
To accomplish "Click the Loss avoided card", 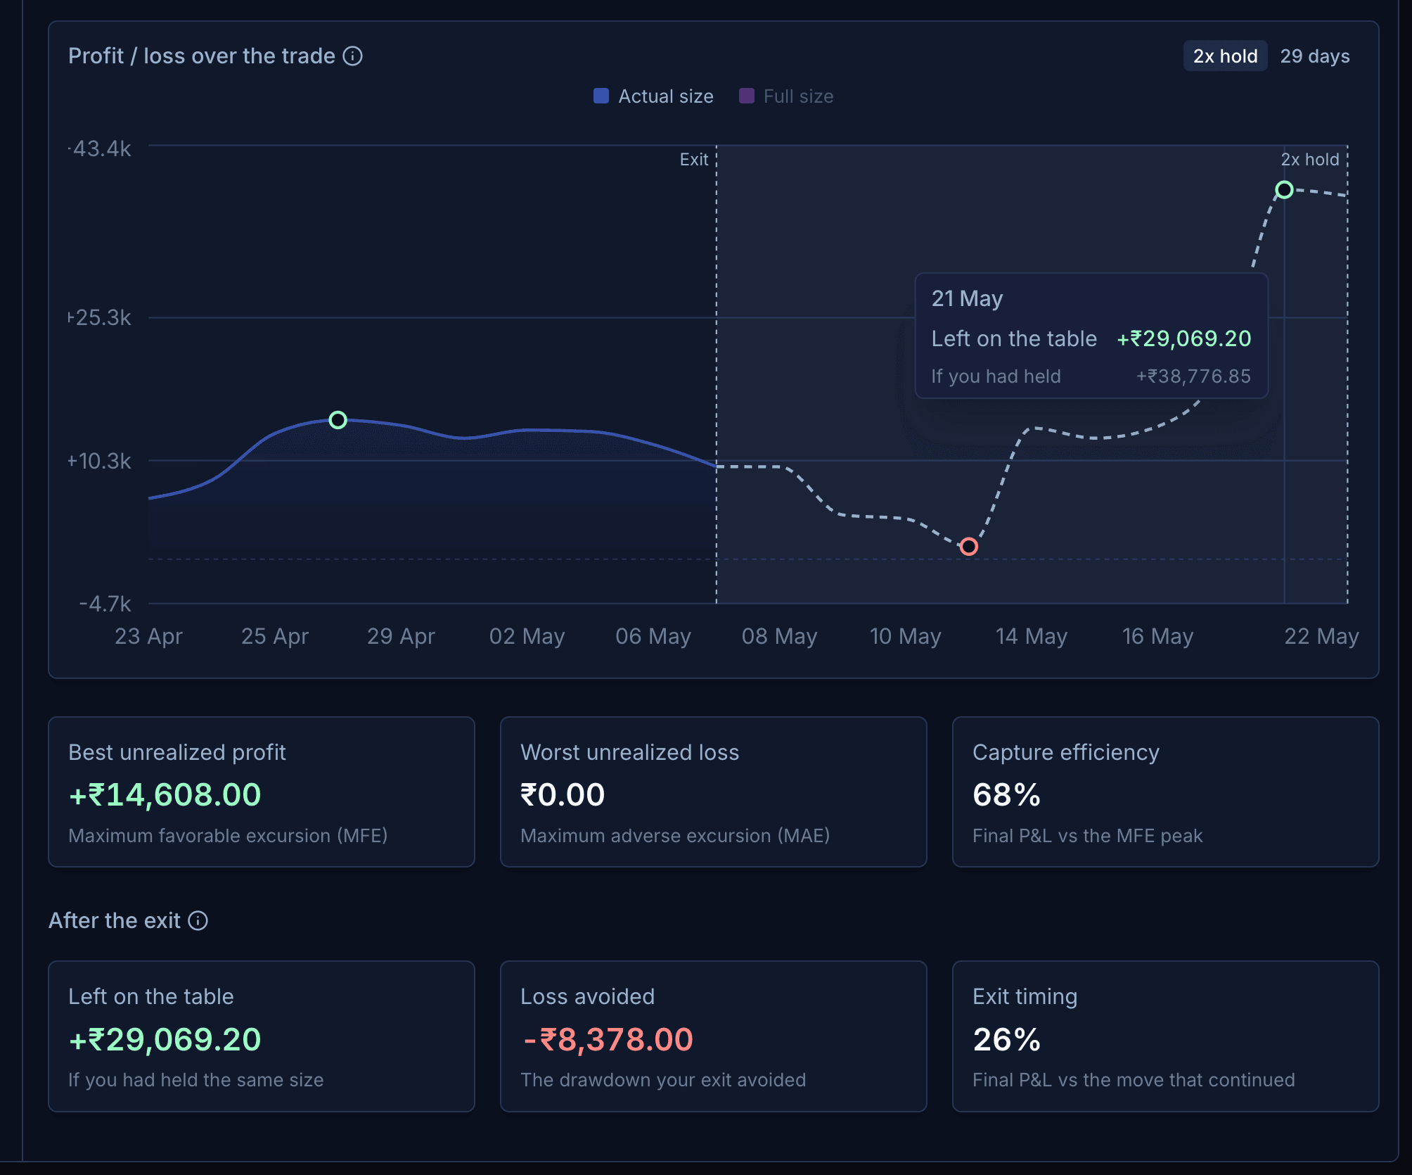I will tap(713, 1036).
